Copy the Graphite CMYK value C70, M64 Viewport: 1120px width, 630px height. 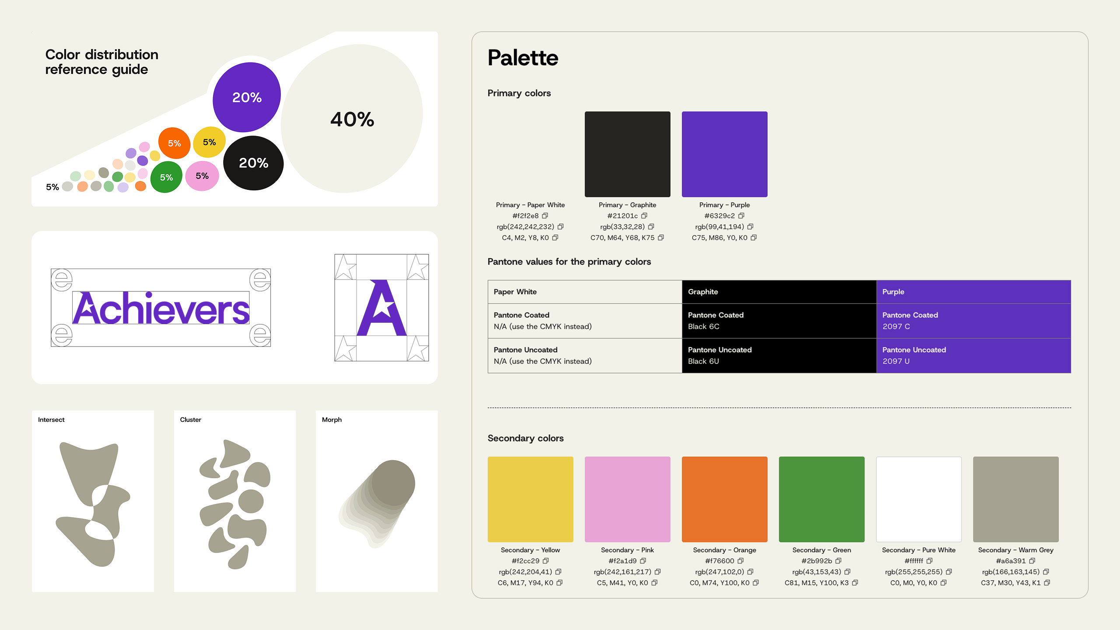pos(661,238)
